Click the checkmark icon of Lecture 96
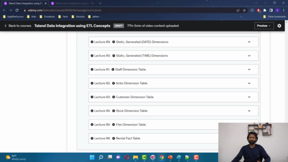 [x=92, y=138]
